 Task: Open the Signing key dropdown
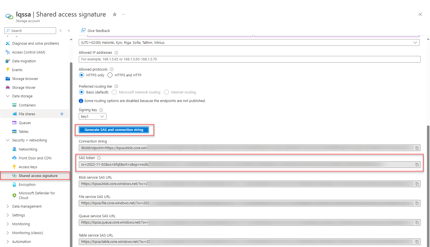pos(93,117)
